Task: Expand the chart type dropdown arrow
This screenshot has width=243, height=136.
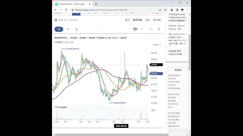Action: tap(142, 29)
